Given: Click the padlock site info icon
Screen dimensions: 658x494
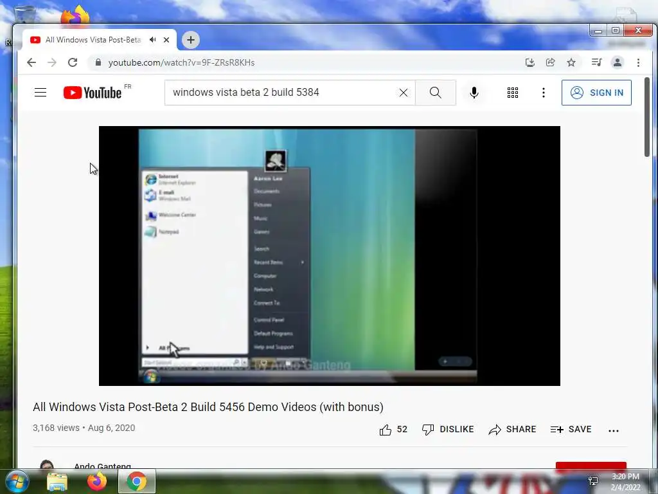Looking at the screenshot, I should click(98, 62).
